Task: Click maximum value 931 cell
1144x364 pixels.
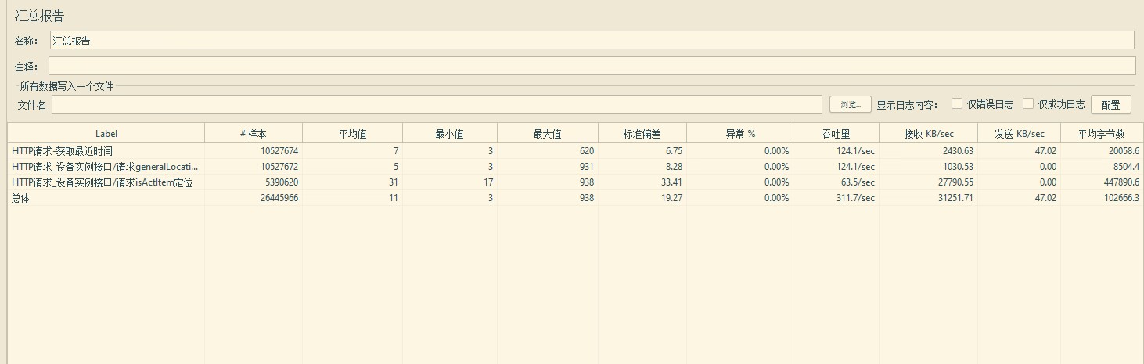Action: click(587, 166)
